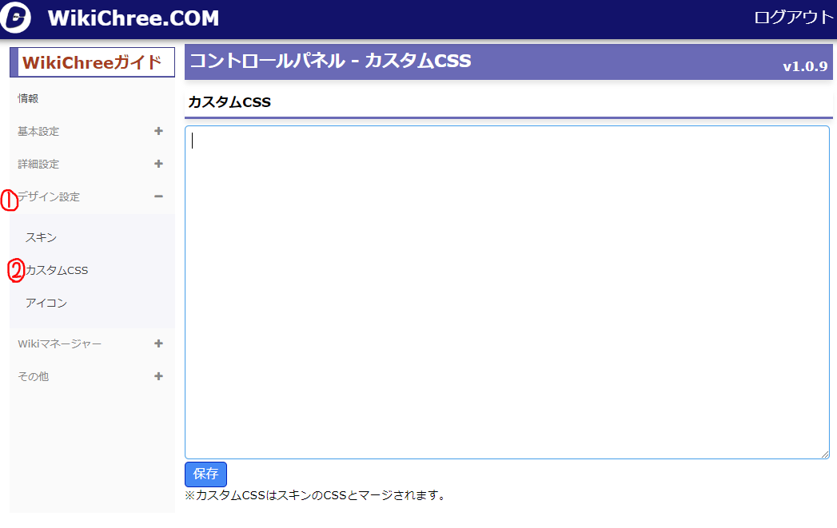Collapse デザイン設定 with its minus icon

(x=158, y=197)
